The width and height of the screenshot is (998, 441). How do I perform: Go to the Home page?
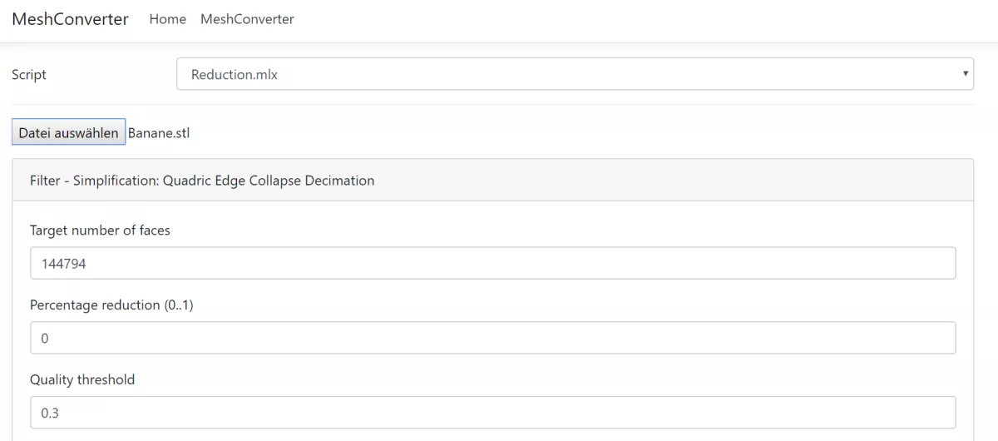[x=167, y=19]
